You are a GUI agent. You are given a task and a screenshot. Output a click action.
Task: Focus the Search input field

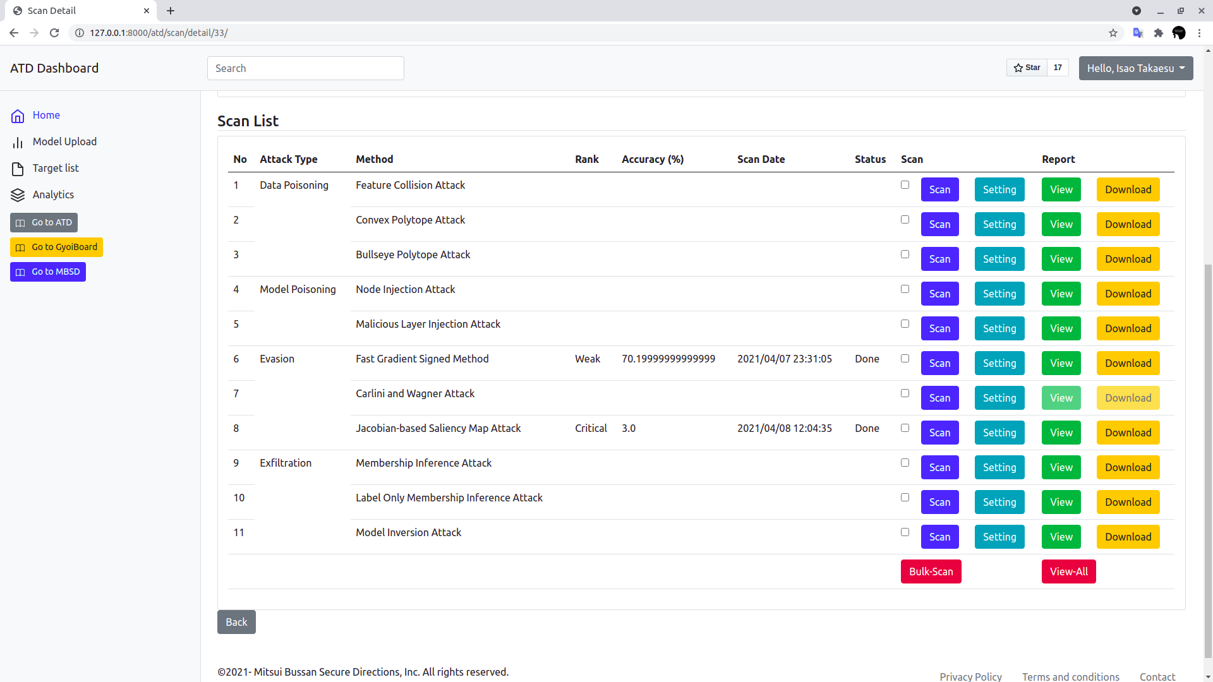(305, 68)
